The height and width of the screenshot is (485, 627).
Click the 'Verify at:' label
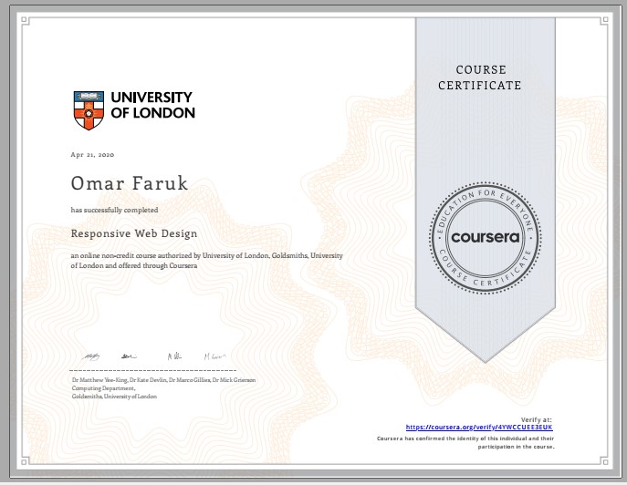(x=537, y=419)
